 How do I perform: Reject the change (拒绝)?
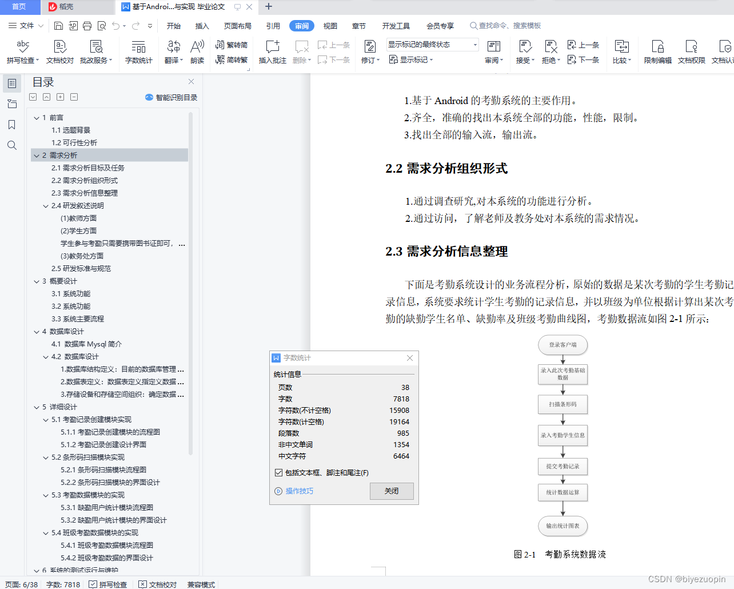tap(551, 51)
